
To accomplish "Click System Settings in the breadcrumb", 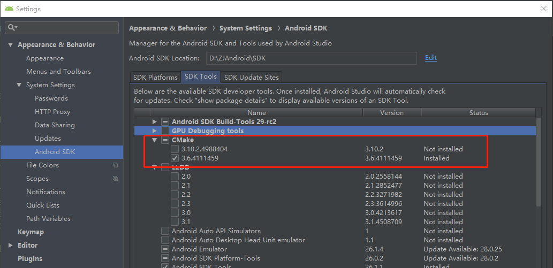I will pyautogui.click(x=246, y=28).
